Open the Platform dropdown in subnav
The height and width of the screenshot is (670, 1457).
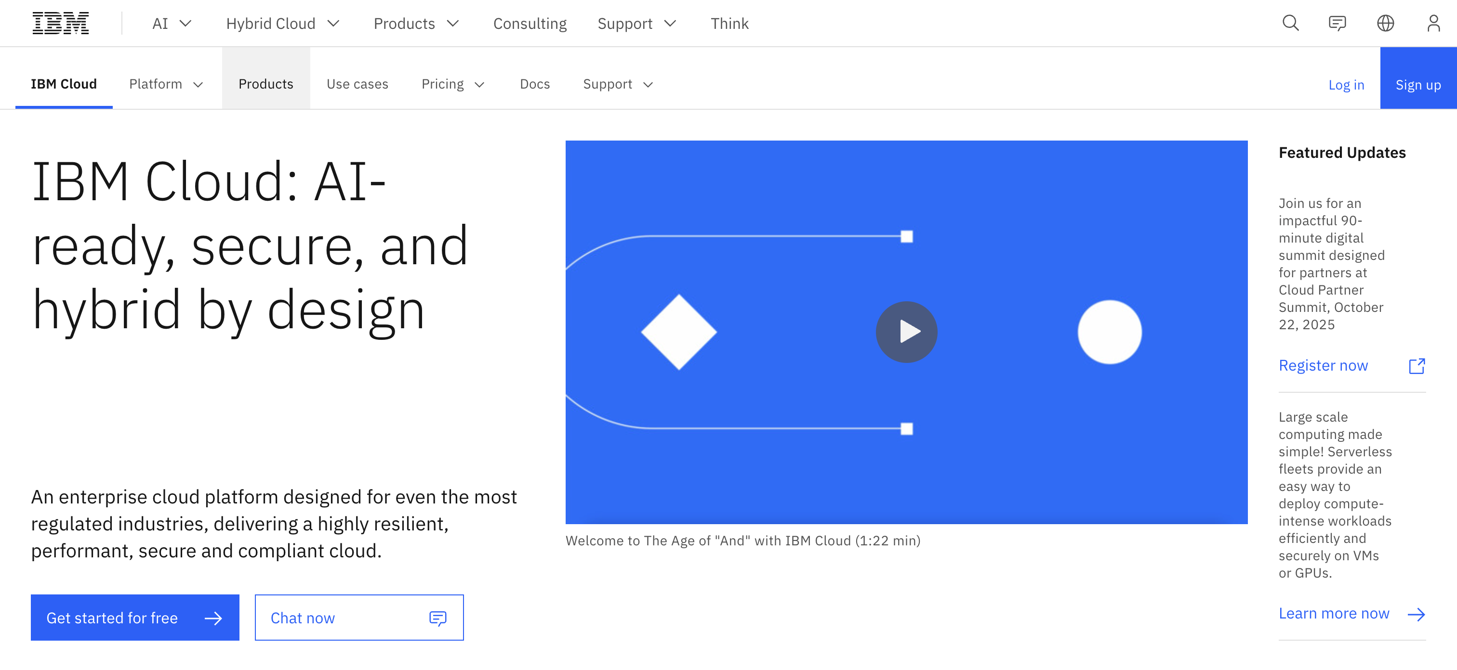click(166, 84)
